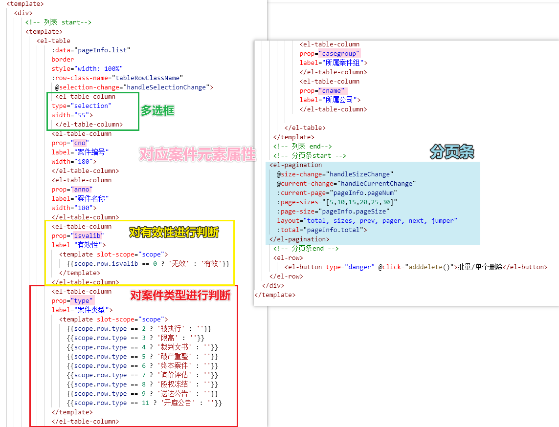Click the style="width: 100%" attribute line
Image resolution: width=559 pixels, height=427 pixels.
87,69
